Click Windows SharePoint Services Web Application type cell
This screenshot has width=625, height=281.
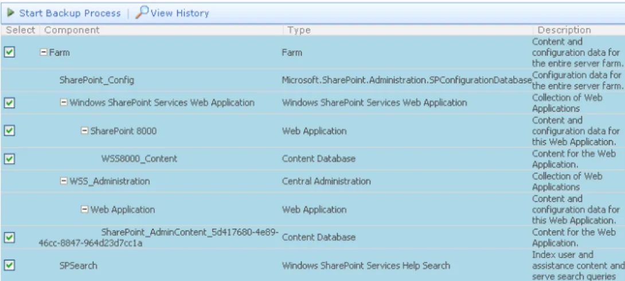click(x=374, y=102)
